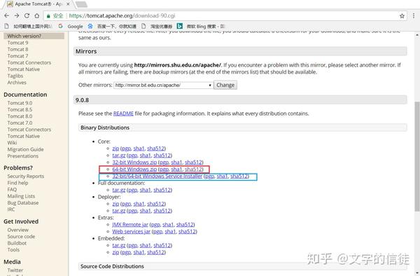The width and height of the screenshot is (420, 276).
Task: Open the README link
Action: (x=123, y=113)
